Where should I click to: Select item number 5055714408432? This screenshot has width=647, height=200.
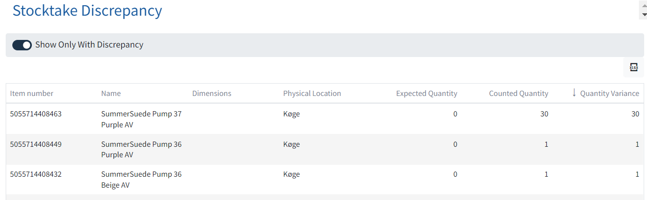click(x=36, y=174)
